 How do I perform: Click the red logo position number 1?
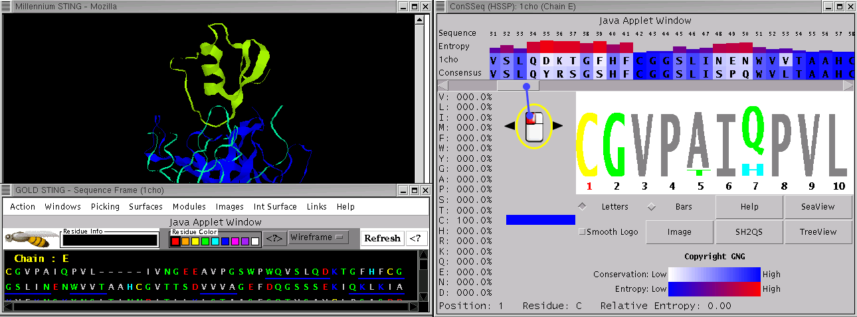[x=589, y=186]
